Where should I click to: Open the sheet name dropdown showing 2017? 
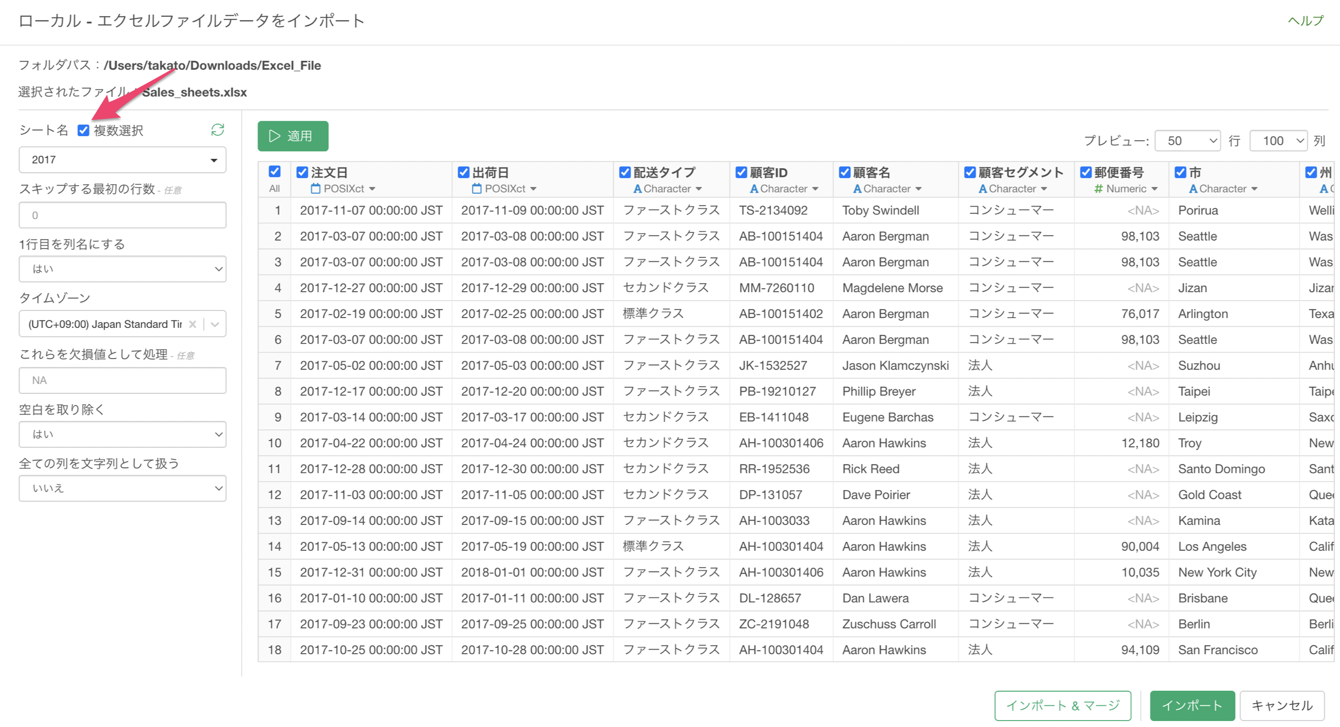coord(122,160)
